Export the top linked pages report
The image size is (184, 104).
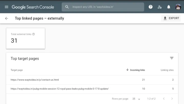coord(171,18)
